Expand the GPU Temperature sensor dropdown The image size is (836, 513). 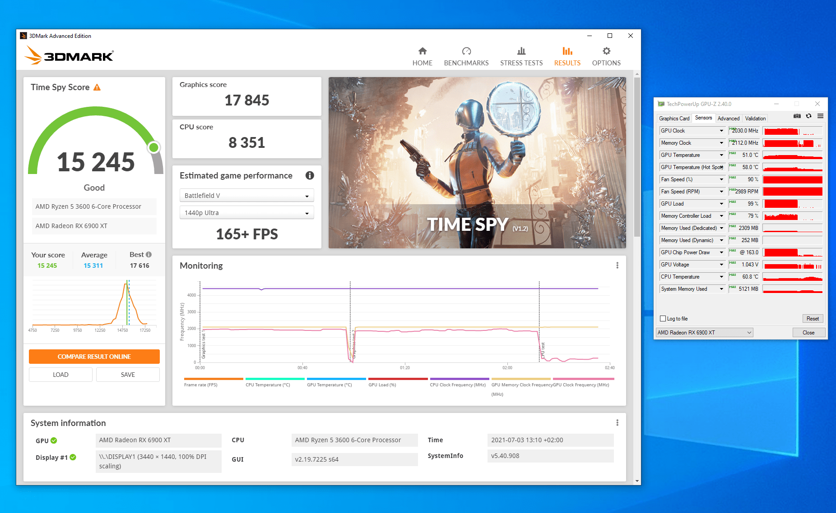coord(721,155)
